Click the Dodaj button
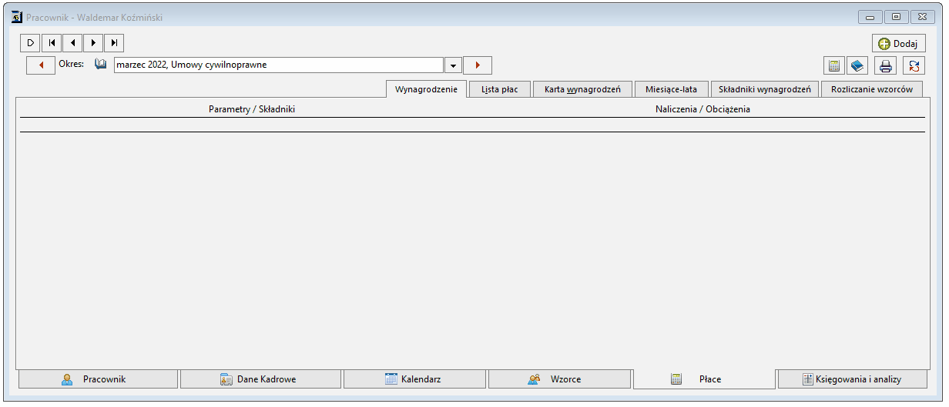 899,44
